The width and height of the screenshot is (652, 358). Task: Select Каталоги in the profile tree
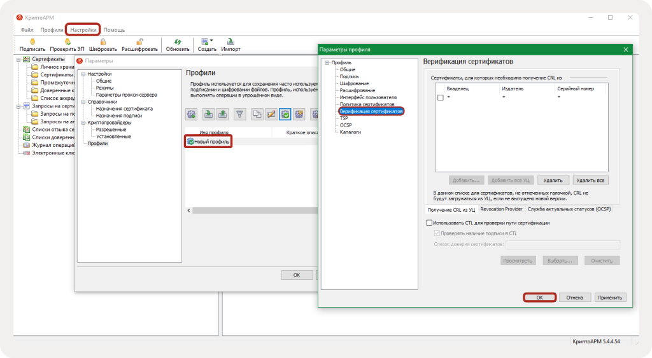coord(350,132)
